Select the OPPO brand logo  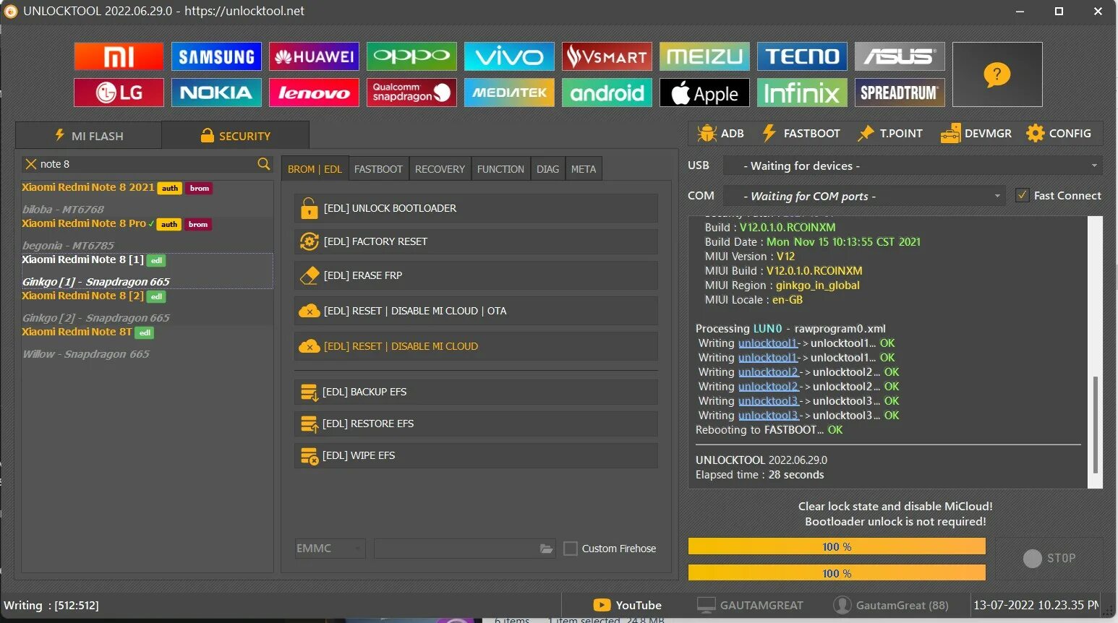point(411,56)
